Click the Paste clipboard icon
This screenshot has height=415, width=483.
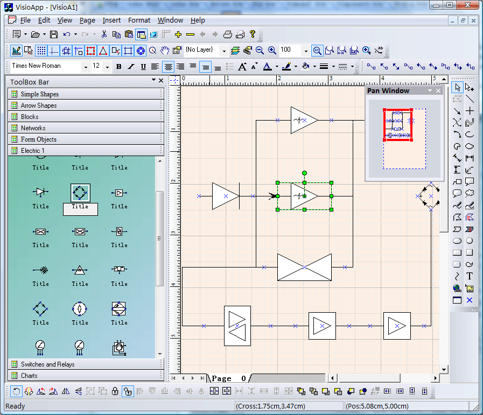[x=129, y=34]
